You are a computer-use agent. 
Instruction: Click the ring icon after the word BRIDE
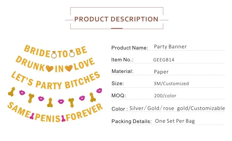point(55,54)
